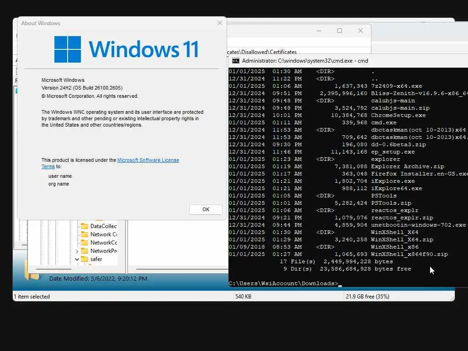Click cmd.exe entry in cmd listing
This screenshot has width=468, height=351.
tap(383, 122)
